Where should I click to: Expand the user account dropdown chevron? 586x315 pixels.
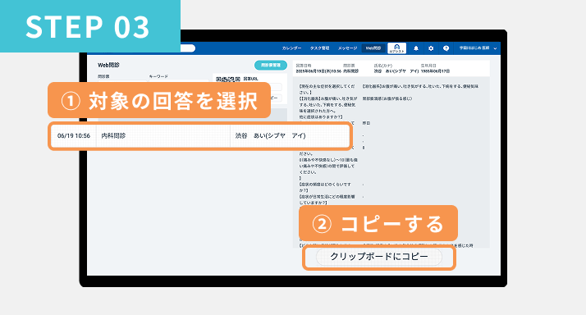[495, 48]
